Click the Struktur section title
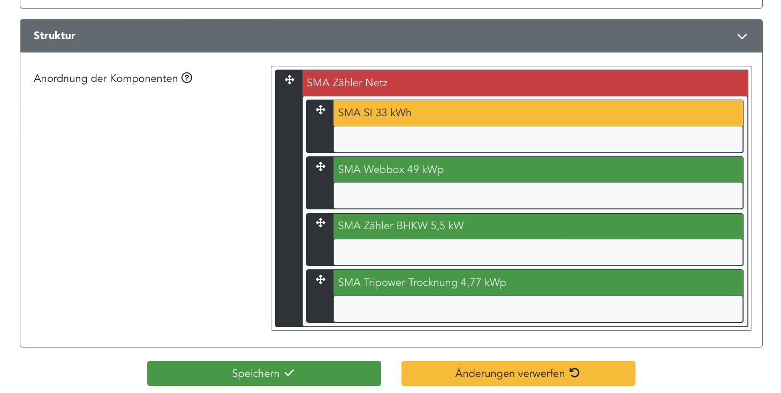Viewport: 781px width, 393px height. coord(55,36)
